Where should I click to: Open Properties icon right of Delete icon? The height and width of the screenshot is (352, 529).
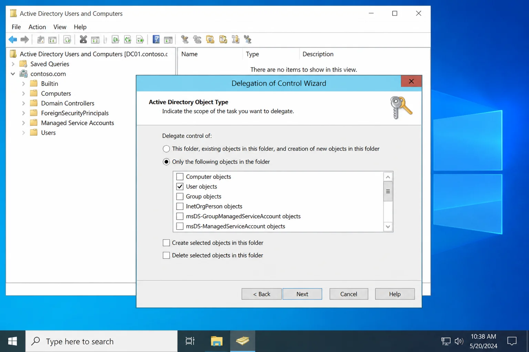coord(95,40)
